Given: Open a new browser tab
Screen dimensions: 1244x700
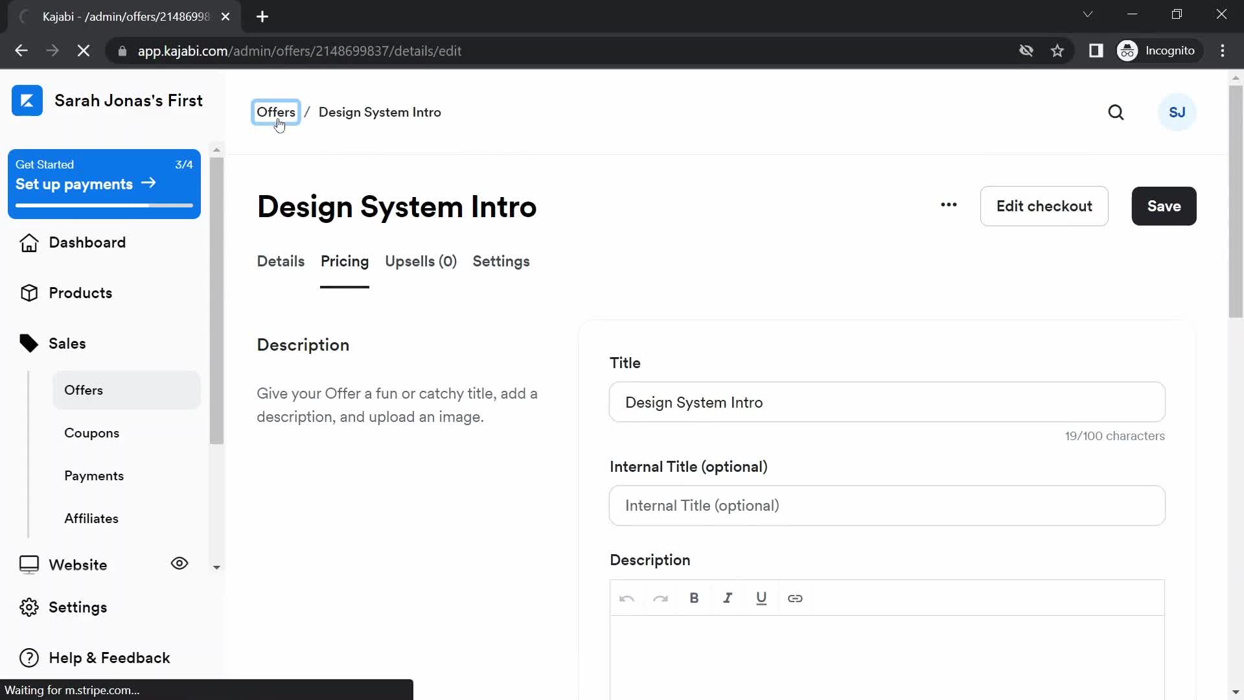Looking at the screenshot, I should (x=262, y=17).
